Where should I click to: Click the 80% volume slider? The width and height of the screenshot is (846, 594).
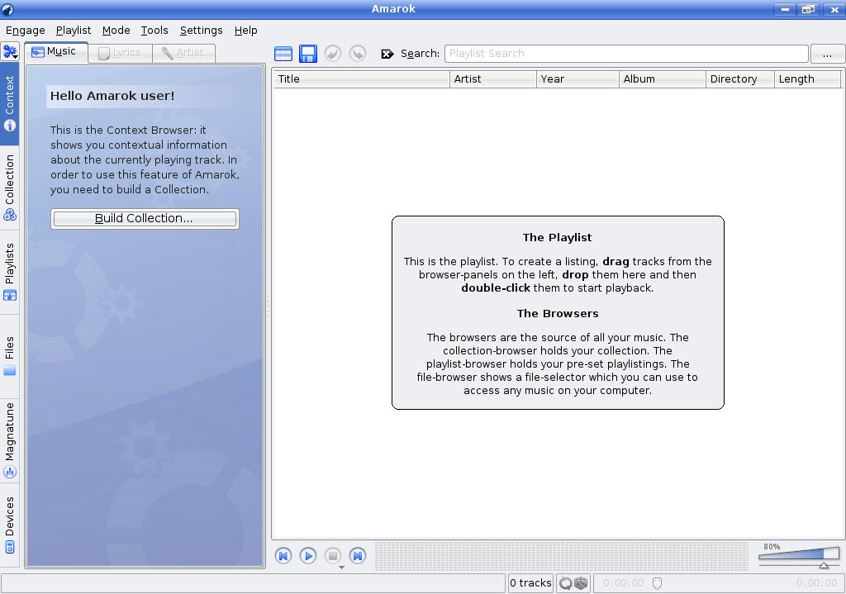click(x=799, y=556)
